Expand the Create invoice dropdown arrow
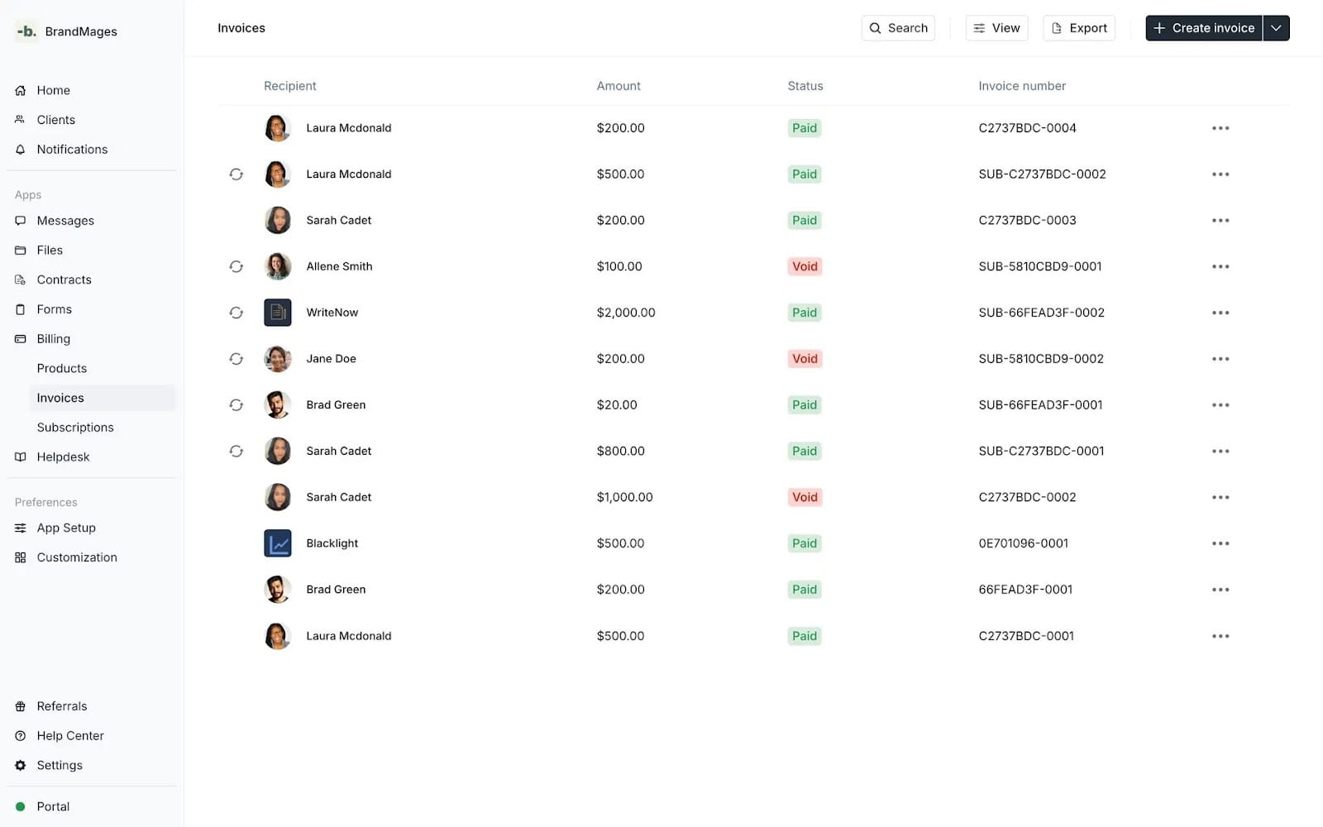1323x827 pixels. (1276, 28)
